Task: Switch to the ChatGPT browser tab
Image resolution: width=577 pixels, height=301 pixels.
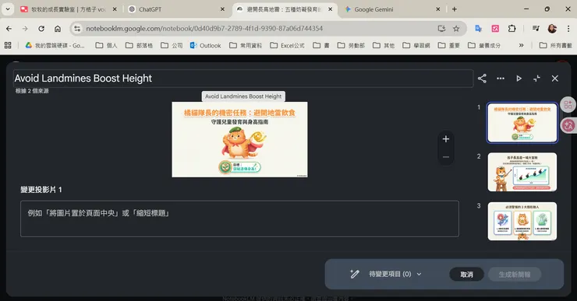Action: click(177, 9)
